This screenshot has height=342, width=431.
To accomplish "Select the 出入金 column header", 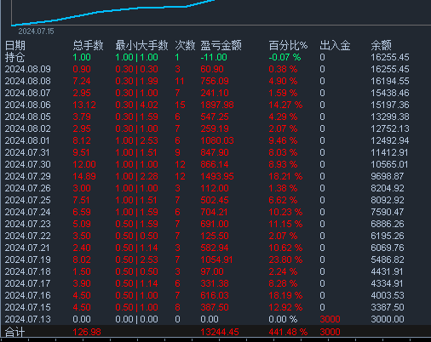I will tap(335, 45).
